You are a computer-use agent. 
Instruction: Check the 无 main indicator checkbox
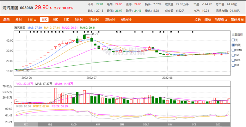(x=233, y=40)
